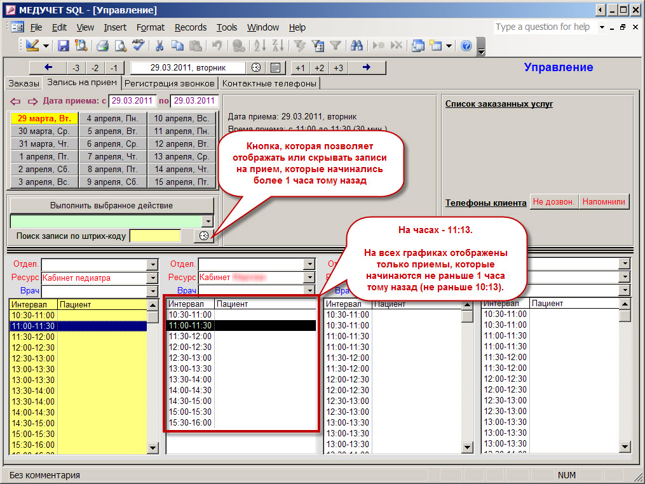
Task: Toggle hiding appointments older than one hour
Action: (203, 236)
